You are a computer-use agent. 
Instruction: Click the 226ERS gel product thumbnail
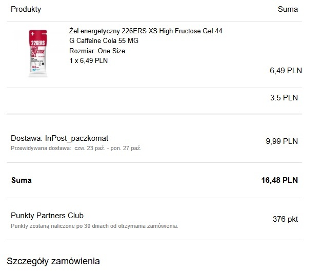pyautogui.click(x=38, y=53)
